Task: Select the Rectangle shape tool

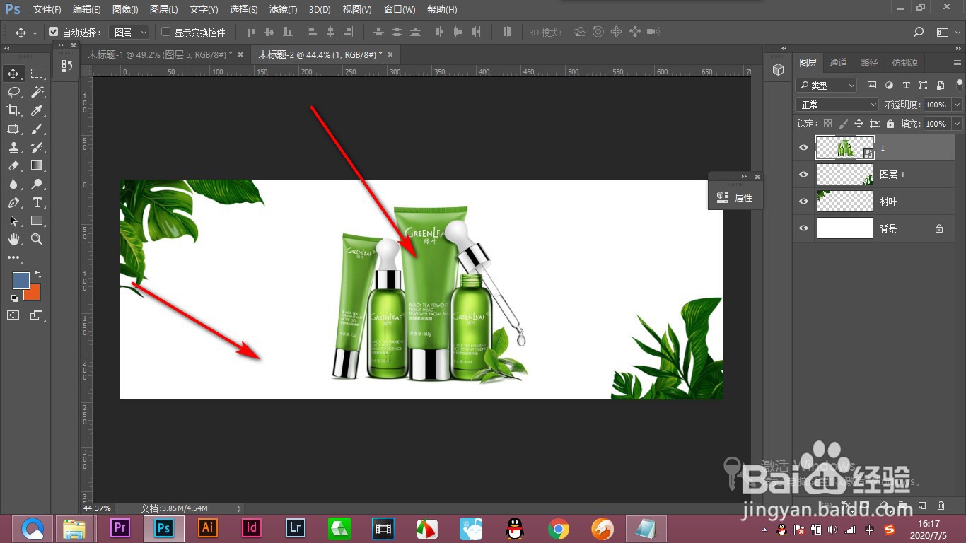Action: pyautogui.click(x=37, y=221)
